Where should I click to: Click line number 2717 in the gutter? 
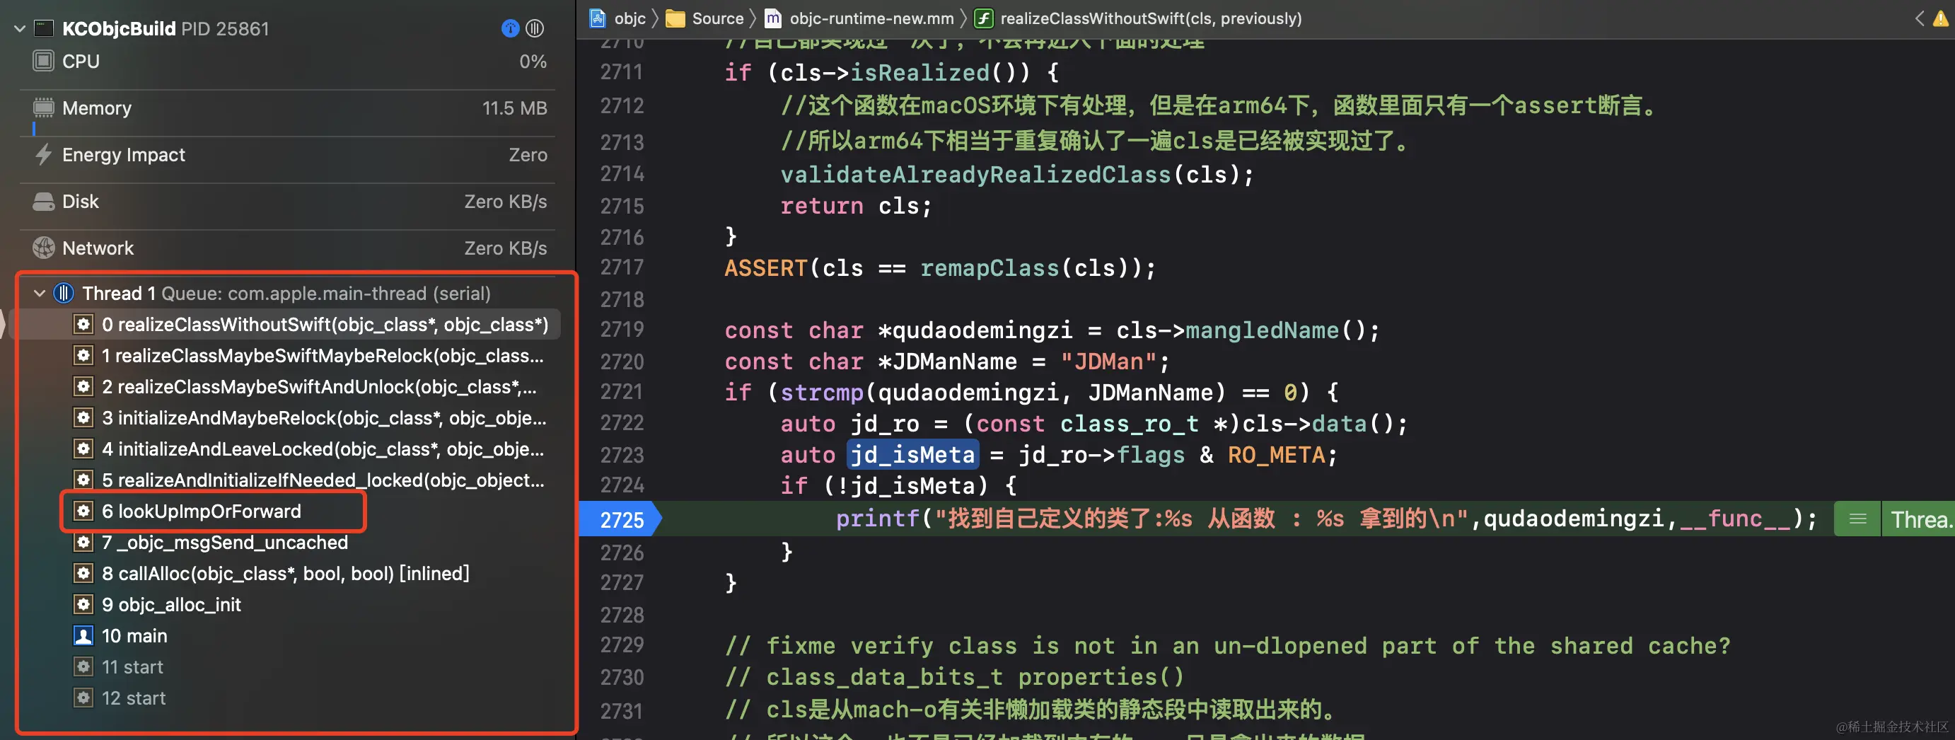[622, 267]
